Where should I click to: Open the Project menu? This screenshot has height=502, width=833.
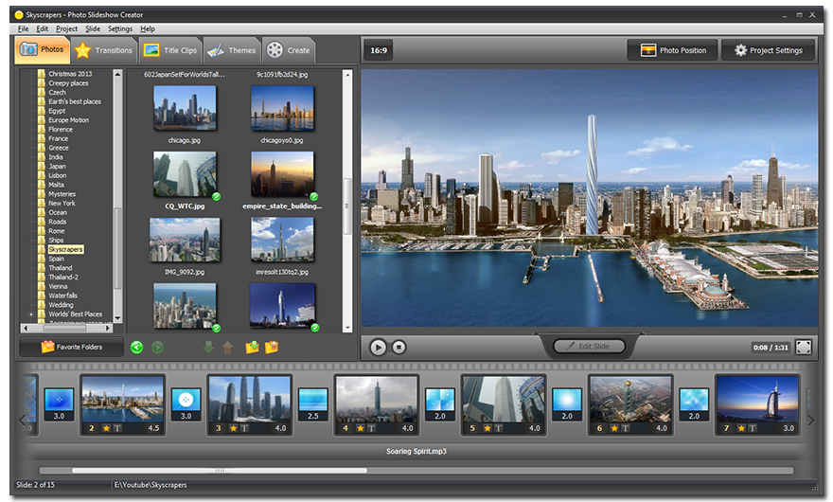click(66, 28)
